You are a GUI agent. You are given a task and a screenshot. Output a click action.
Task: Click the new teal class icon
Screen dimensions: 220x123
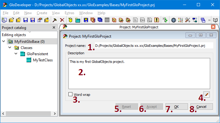tap(77, 20)
